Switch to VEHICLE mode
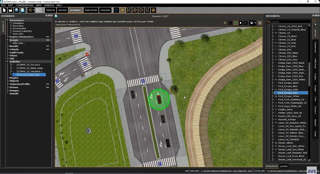The height and width of the screenshot is (174, 320). pyautogui.click(x=62, y=10)
